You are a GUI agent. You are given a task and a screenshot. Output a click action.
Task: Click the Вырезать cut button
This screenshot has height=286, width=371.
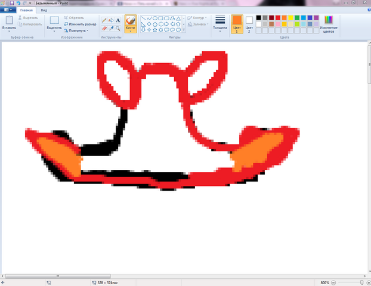[x=28, y=18]
